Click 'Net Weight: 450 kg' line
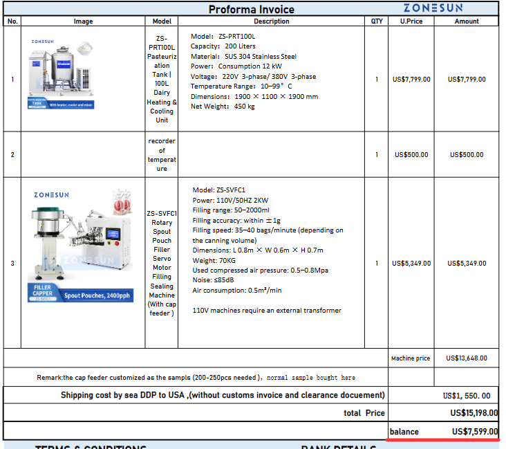The image size is (506, 449). 223,107
